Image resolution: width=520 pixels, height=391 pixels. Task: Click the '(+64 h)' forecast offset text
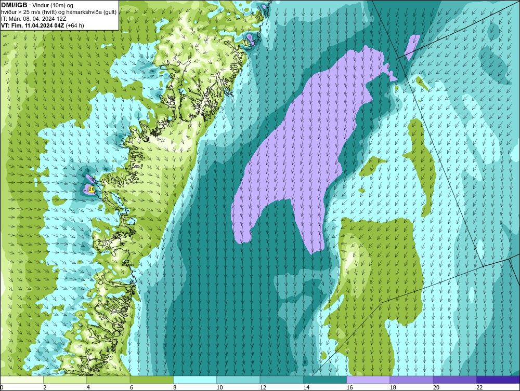point(75,25)
